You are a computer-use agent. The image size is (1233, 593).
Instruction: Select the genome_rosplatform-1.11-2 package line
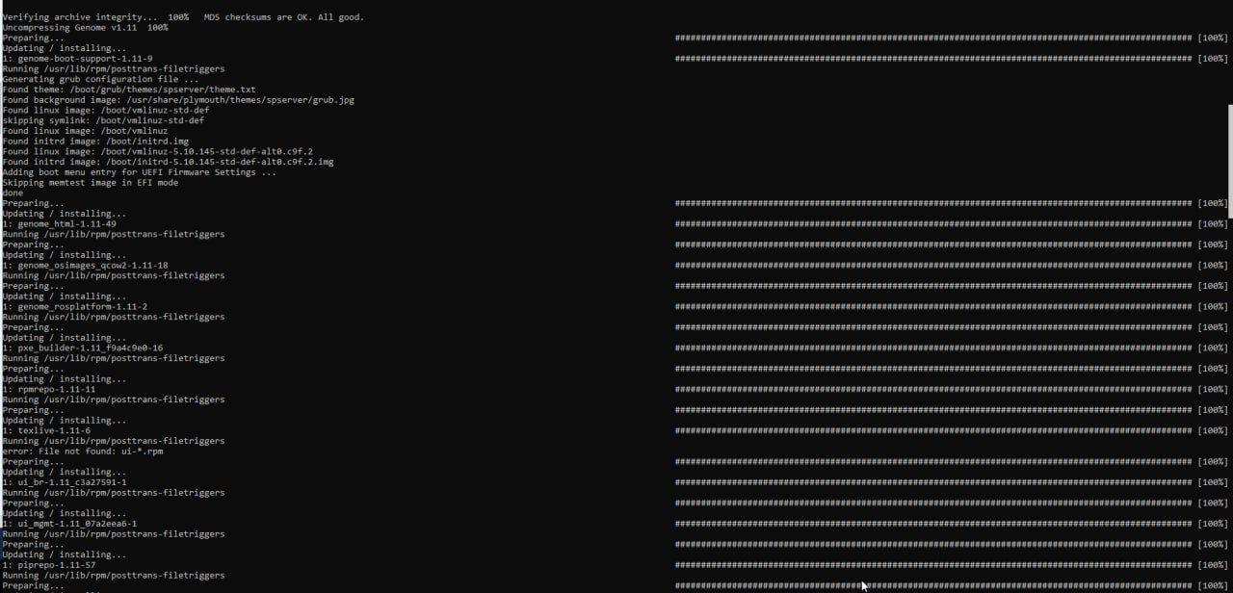click(x=74, y=307)
